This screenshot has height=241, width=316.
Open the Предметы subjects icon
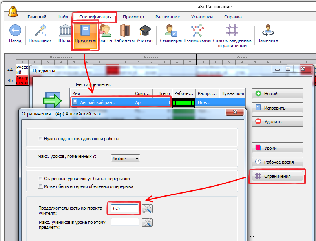click(x=85, y=31)
